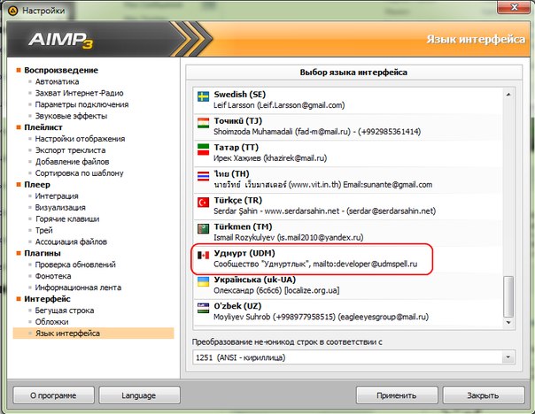The image size is (535, 414).
Task: Open the Плейлист settings section
Action: click(43, 127)
